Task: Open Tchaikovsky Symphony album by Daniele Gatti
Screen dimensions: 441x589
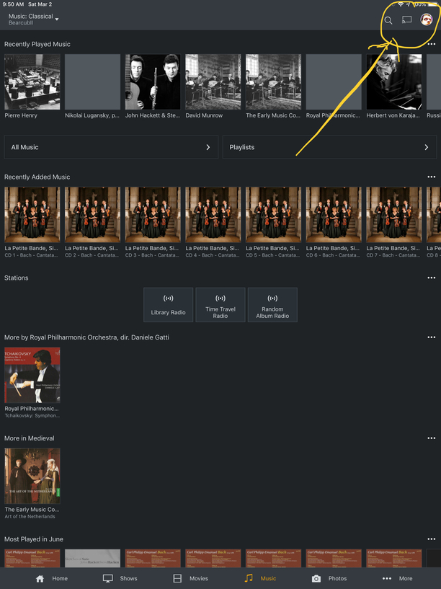Action: point(32,375)
